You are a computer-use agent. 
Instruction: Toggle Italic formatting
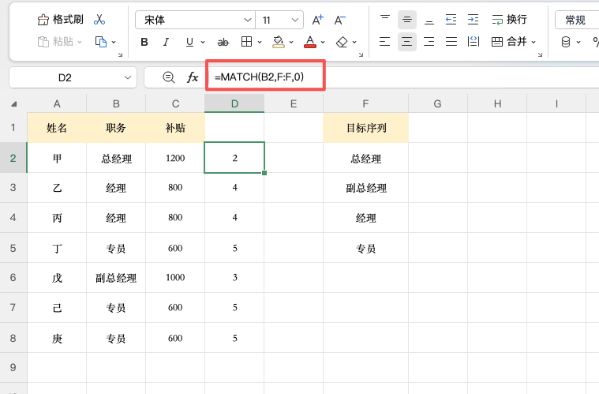tap(166, 42)
